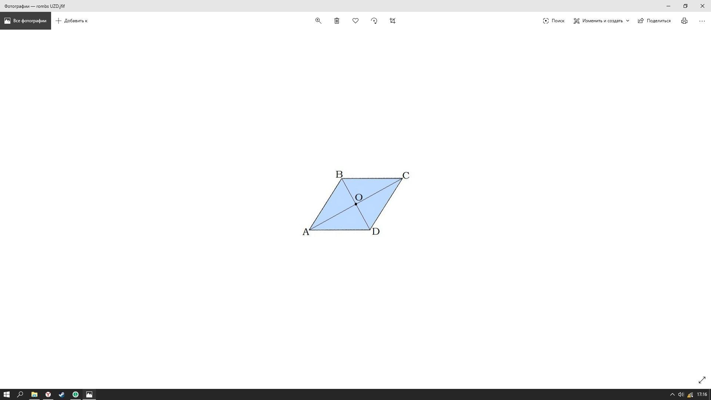The height and width of the screenshot is (400, 711).
Task: Click the rhombus ABCD image
Action: (x=355, y=203)
